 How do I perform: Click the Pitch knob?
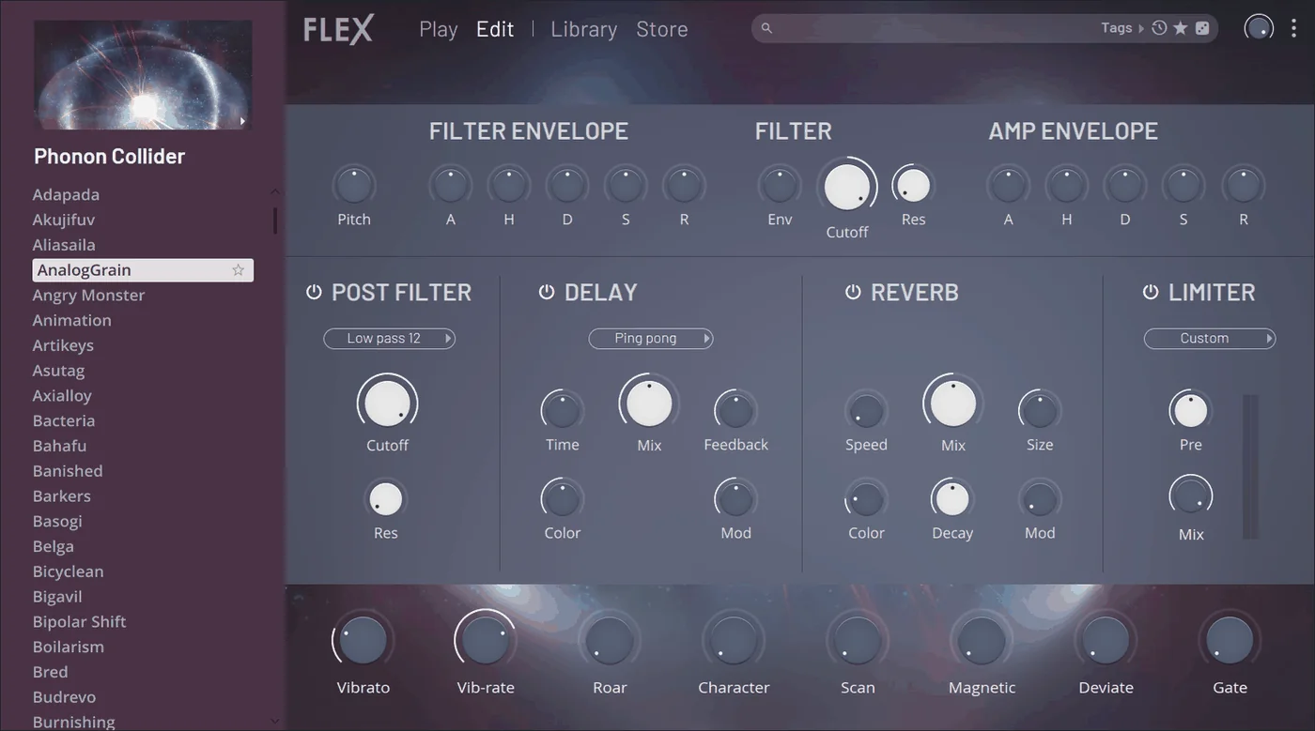pos(354,186)
